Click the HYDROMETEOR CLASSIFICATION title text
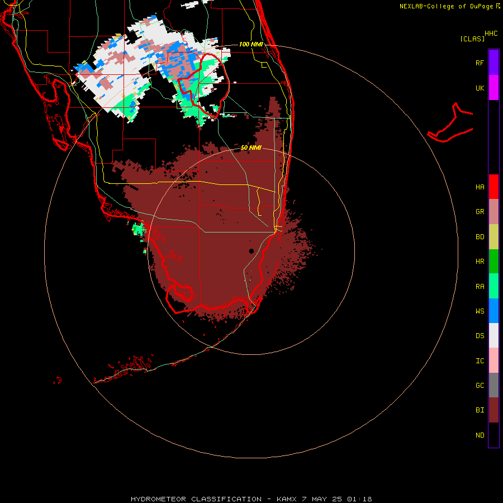Viewport: 503px width, 503px height. (x=196, y=499)
